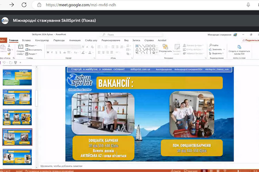Viewport: 259px width, 172px height.
Task: Click the Поделиться share button
Action: coord(251,40)
